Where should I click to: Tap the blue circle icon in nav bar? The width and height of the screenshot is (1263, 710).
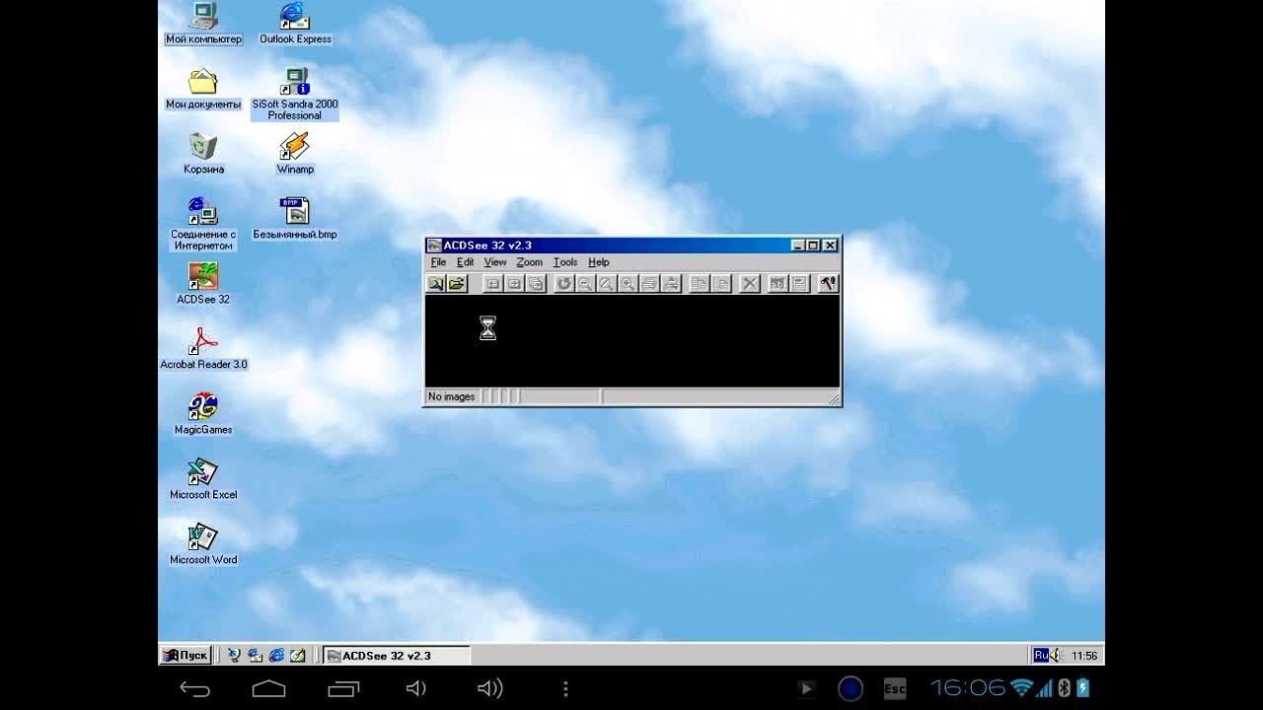pos(851,688)
